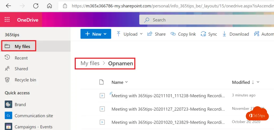Click the Share command

[156, 34]
